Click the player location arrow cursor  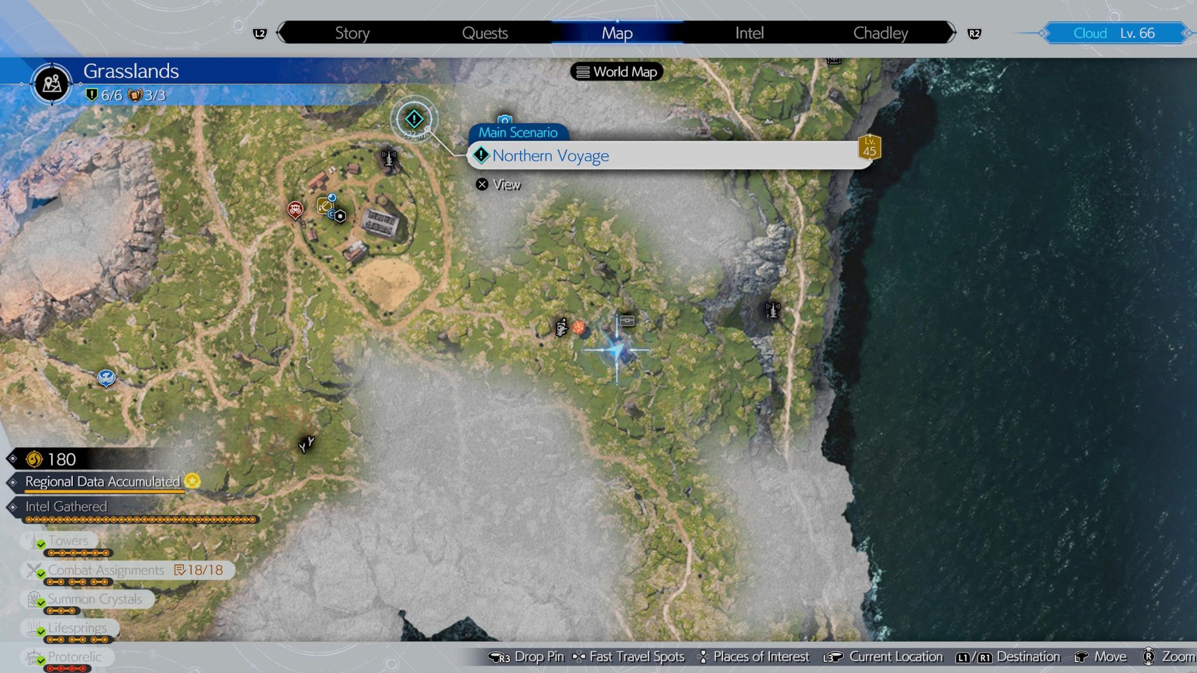616,351
